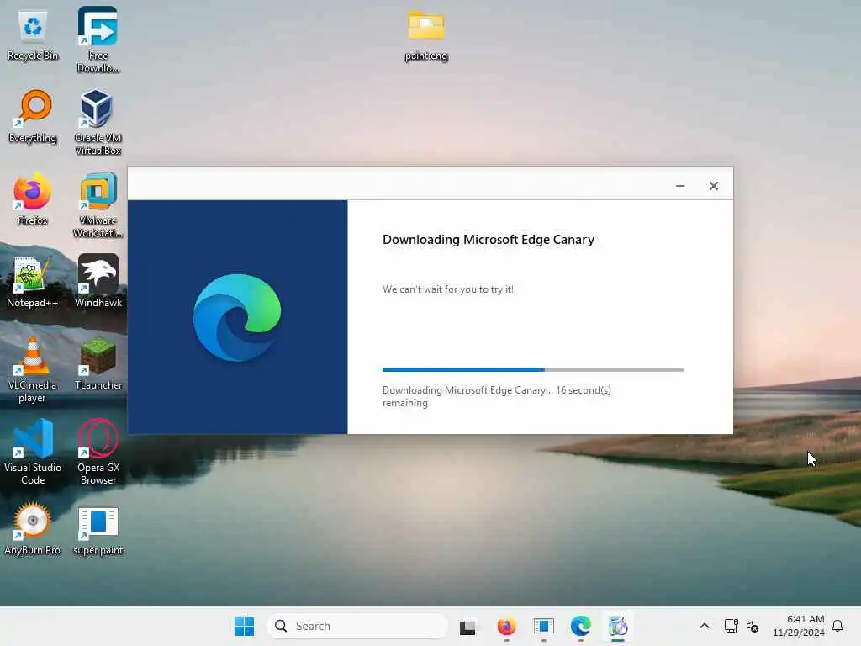Select the Notepad++ desktop icon
Image resolution: width=861 pixels, height=646 pixels.
tap(33, 282)
